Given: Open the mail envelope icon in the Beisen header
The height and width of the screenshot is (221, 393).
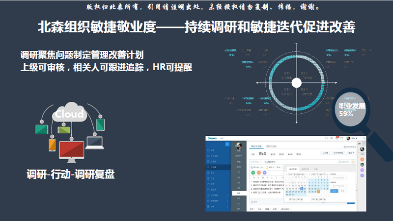Looking at the screenshot, I should point(342,138).
